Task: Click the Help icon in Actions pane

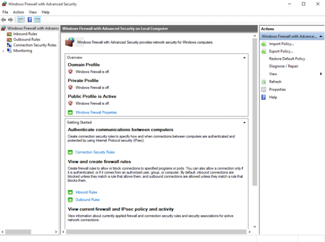Action: (x=264, y=97)
